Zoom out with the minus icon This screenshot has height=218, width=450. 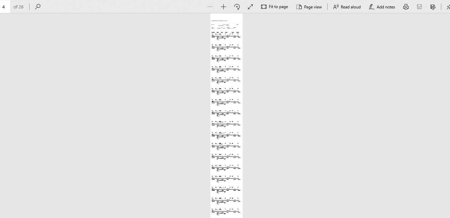tap(210, 7)
